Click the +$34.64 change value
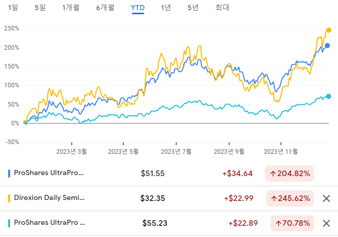Image resolution: width=338 pixels, height=237 pixels. (x=238, y=174)
